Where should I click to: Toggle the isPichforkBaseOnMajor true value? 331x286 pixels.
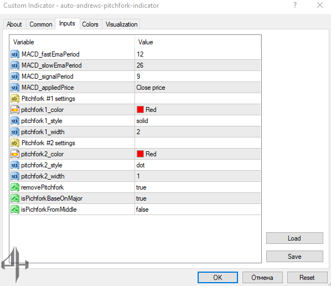[x=198, y=198]
